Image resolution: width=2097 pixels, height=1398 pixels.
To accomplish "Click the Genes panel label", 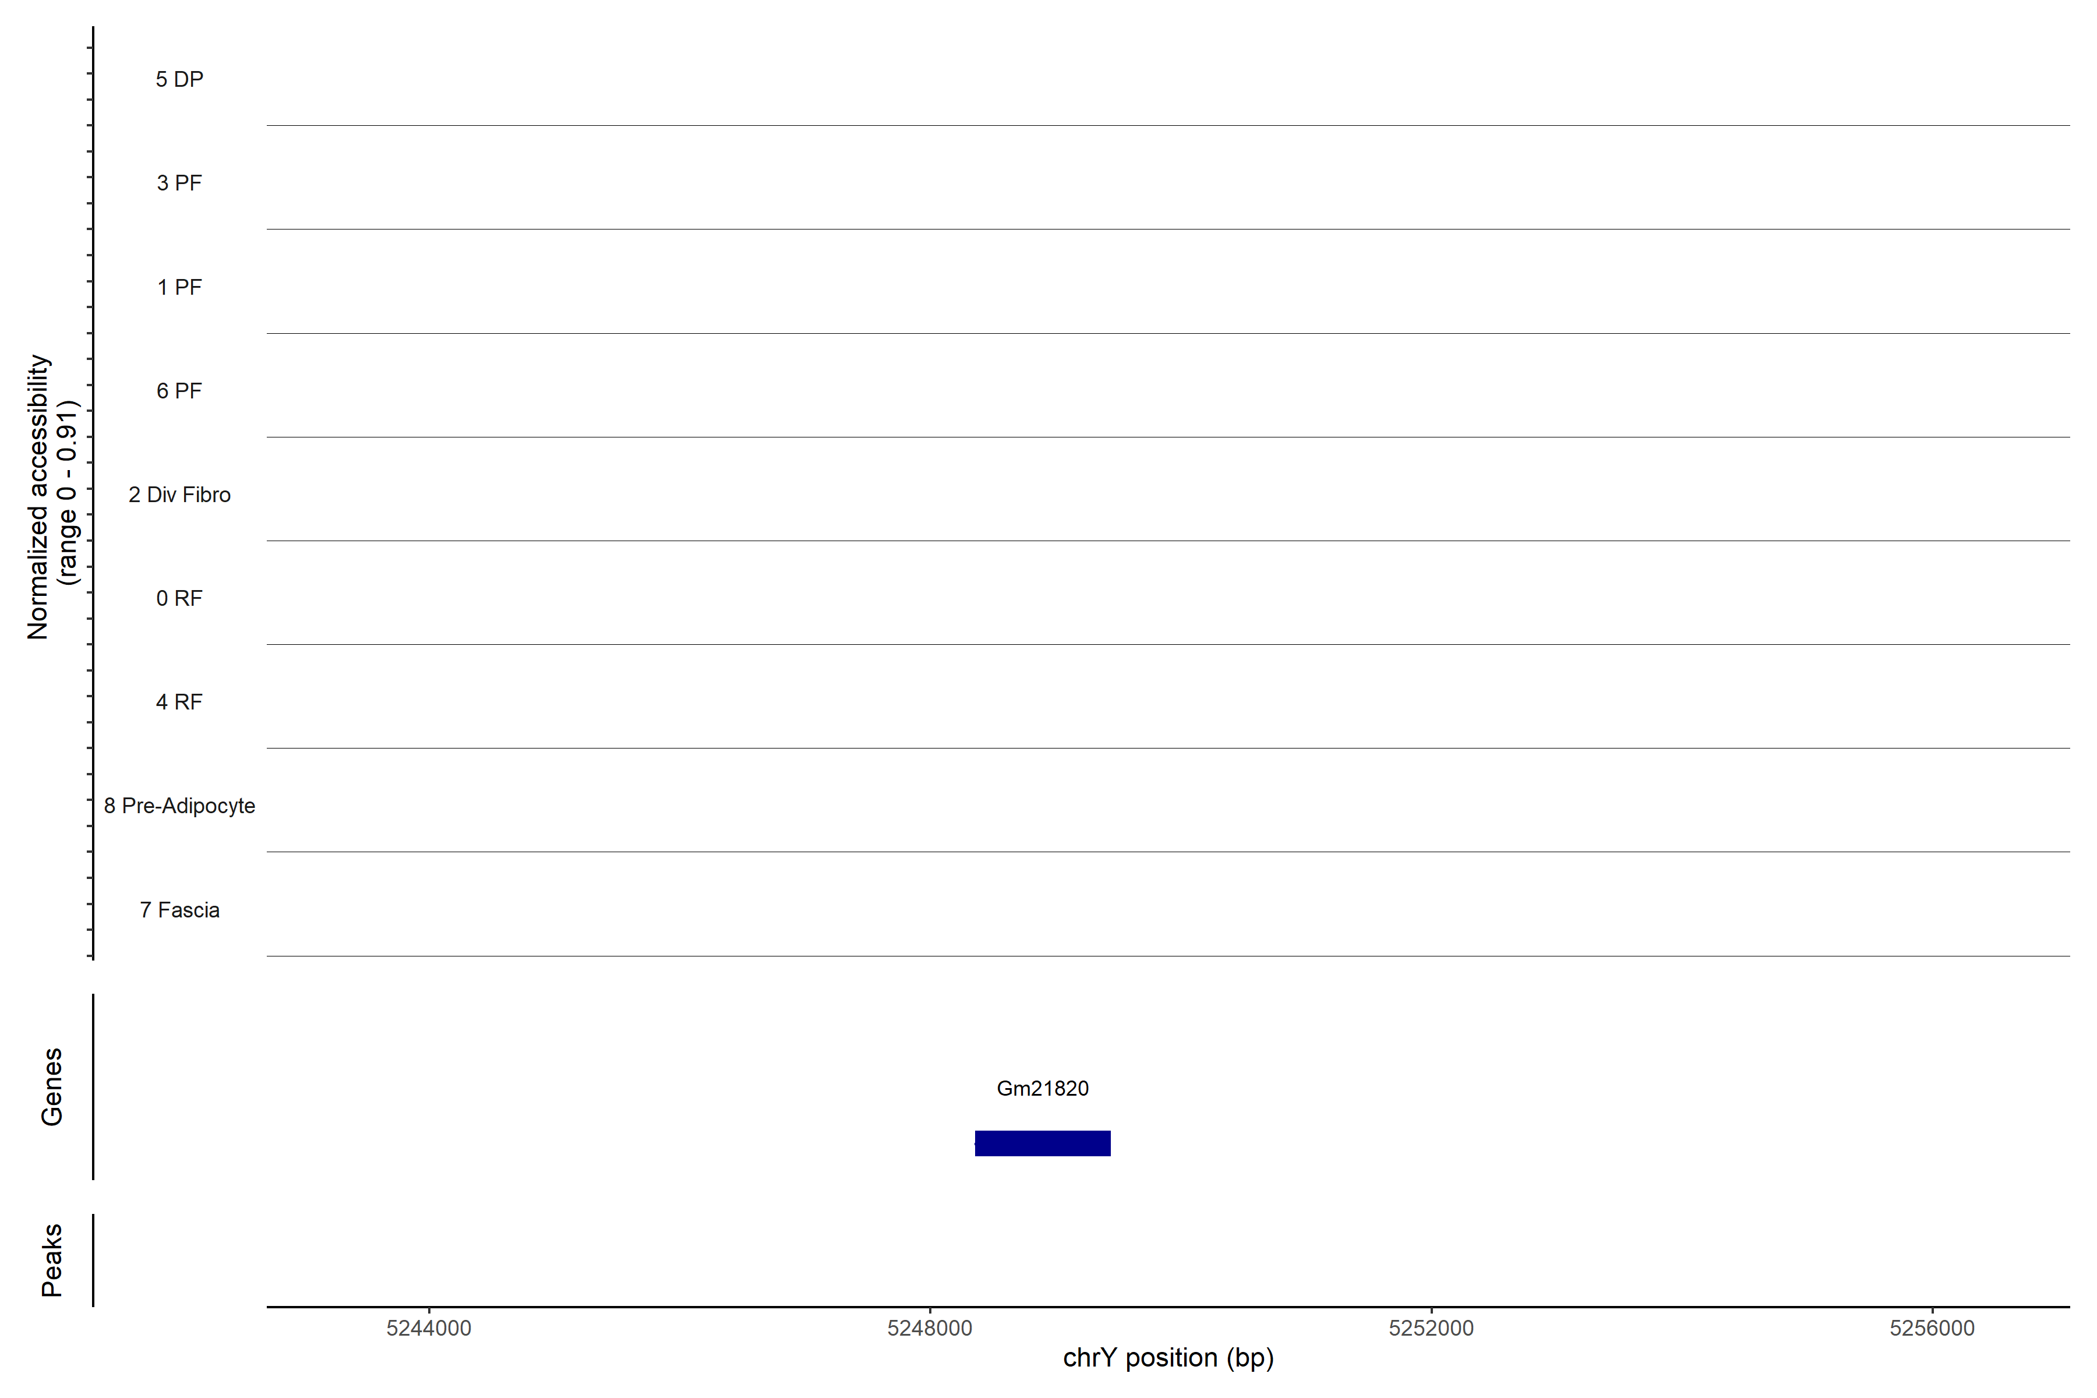I will (x=52, y=1087).
